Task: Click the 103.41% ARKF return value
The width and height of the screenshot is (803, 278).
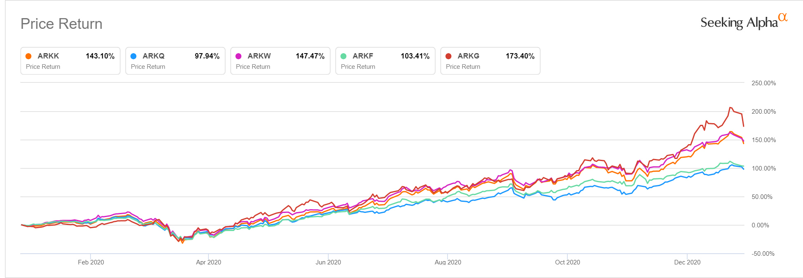Action: click(415, 56)
